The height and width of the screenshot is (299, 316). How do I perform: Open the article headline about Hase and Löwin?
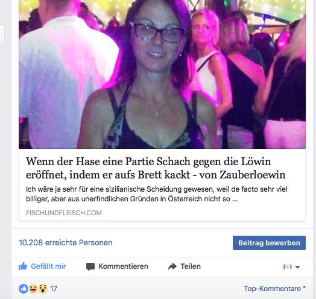tap(156, 168)
